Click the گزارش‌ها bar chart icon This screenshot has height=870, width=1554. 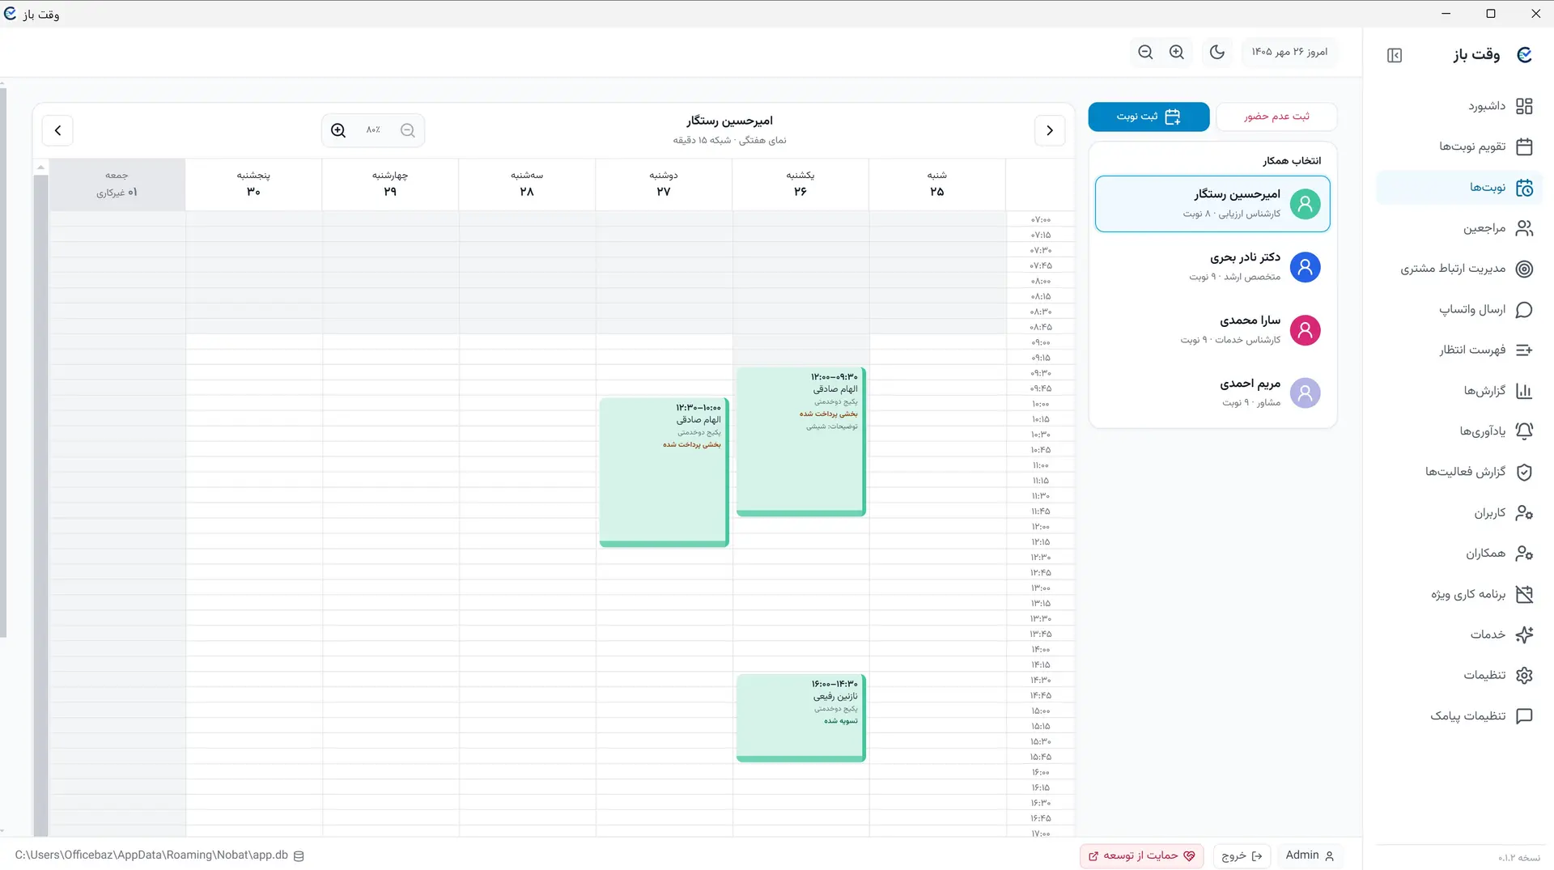click(1524, 391)
